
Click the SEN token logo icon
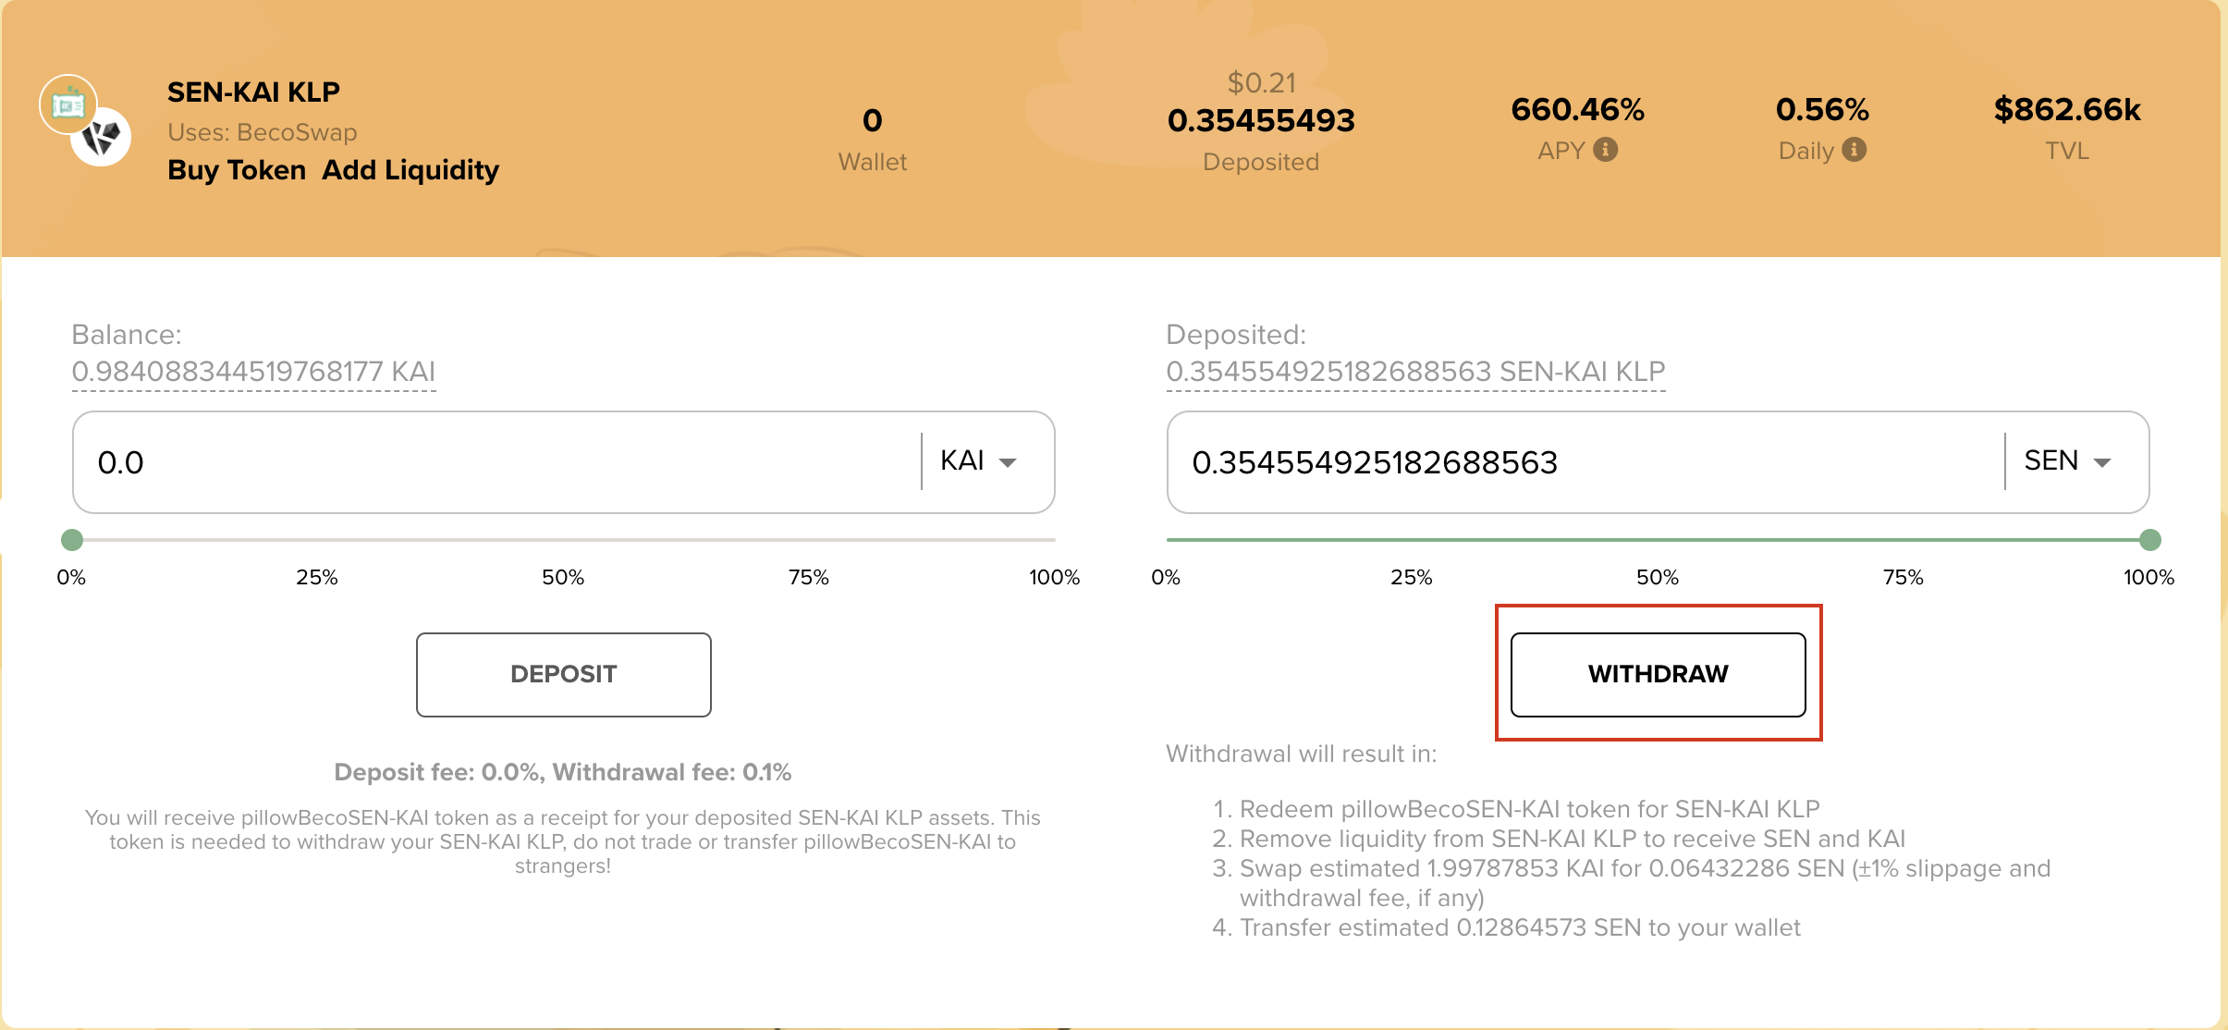pyautogui.click(x=68, y=104)
